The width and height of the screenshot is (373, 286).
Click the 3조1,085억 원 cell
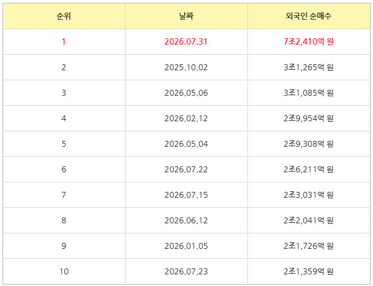click(x=309, y=92)
